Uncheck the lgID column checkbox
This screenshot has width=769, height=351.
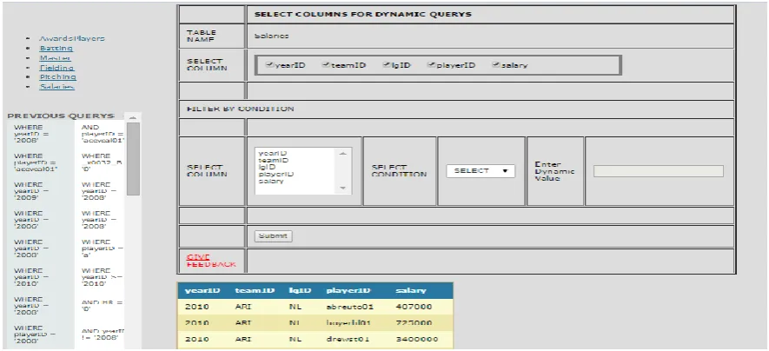click(387, 64)
